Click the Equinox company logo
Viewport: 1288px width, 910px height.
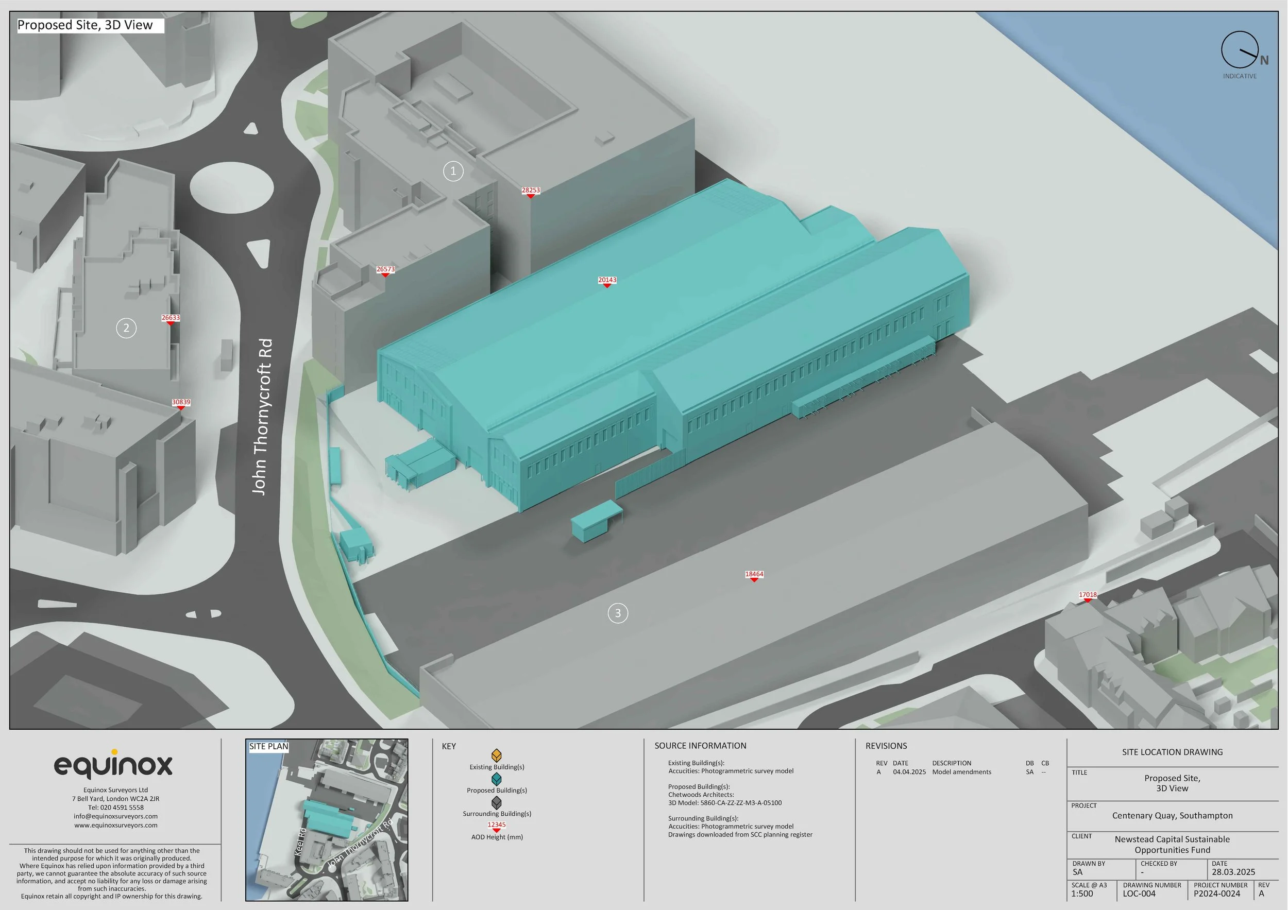113,765
